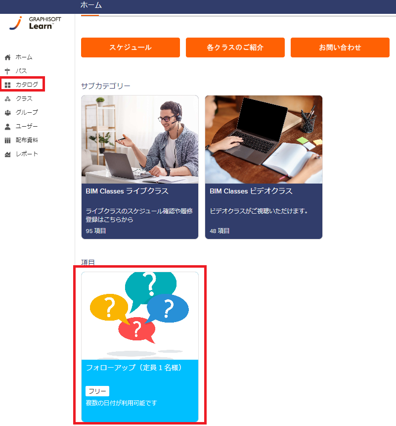Click the path signpost icon
Image resolution: width=396 pixels, height=426 pixels.
click(7, 71)
